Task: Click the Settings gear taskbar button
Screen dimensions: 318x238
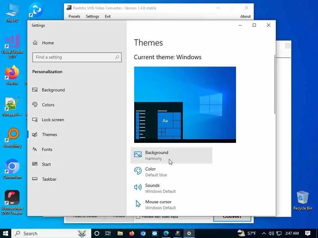Action: (x=189, y=233)
